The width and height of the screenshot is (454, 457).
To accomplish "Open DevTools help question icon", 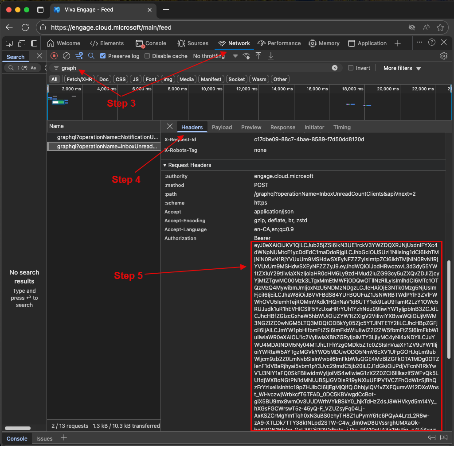I will point(432,42).
